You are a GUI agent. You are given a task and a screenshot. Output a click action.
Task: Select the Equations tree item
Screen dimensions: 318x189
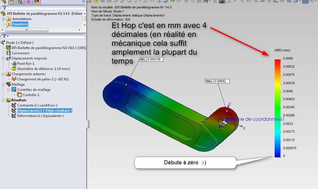click(20, 24)
